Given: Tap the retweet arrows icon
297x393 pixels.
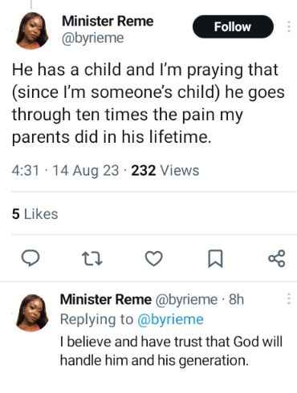Looking at the screenshot, I should (92, 259).
